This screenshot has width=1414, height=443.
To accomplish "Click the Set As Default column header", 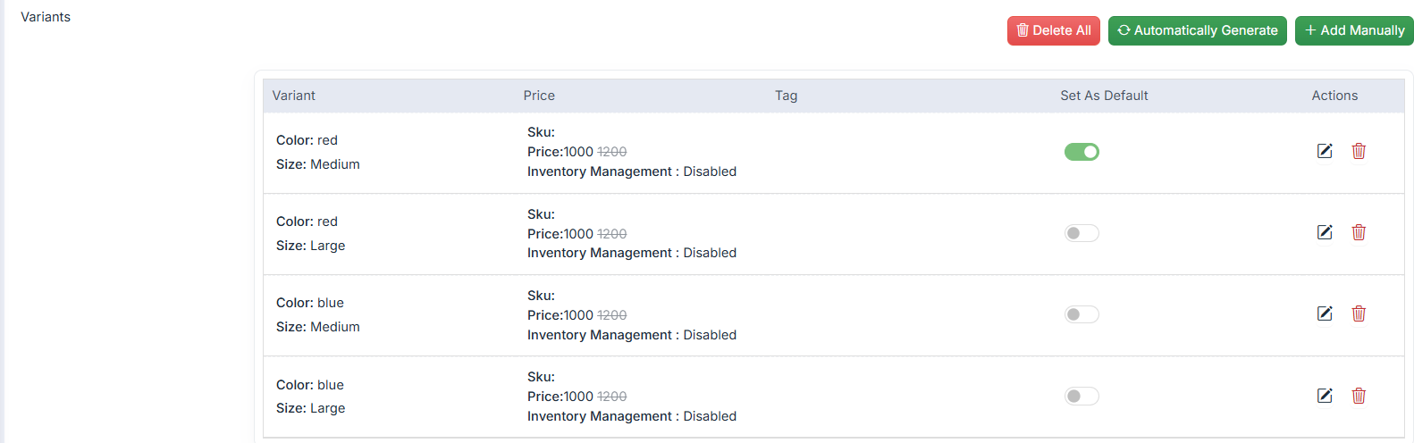I will tap(1104, 96).
